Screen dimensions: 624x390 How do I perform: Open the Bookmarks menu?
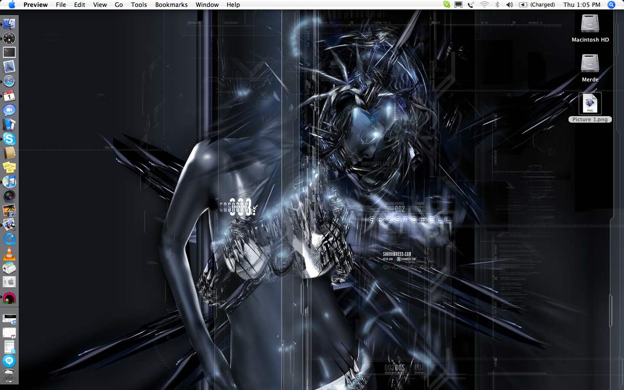[x=172, y=5]
